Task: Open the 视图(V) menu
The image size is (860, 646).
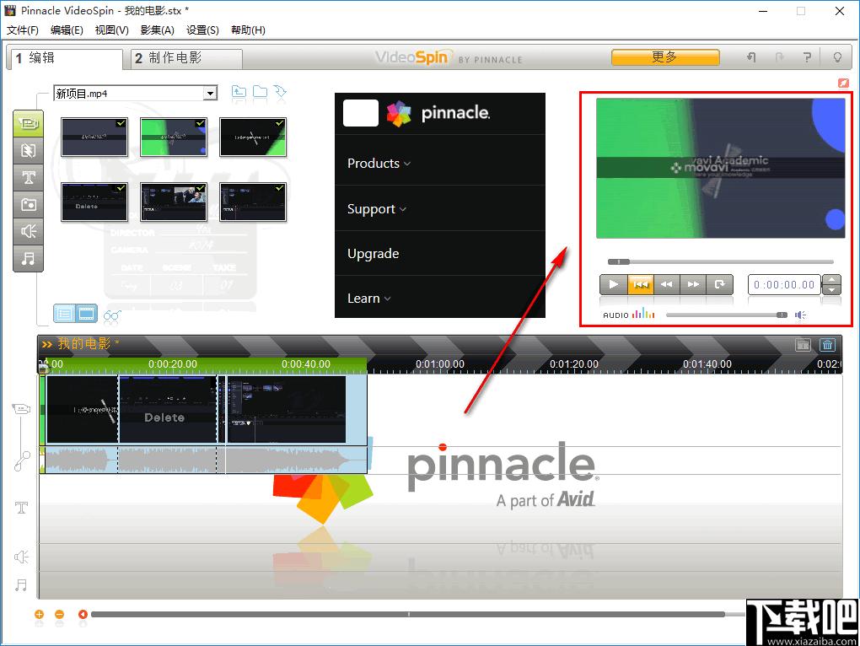Action: 112,30
